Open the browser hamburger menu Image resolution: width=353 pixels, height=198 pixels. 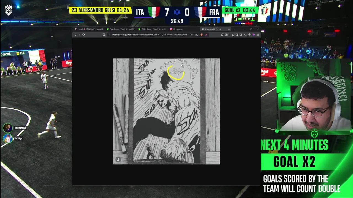coord(258,35)
